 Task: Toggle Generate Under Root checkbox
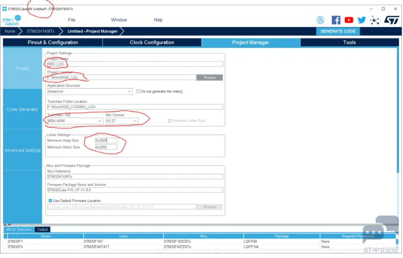(169, 121)
